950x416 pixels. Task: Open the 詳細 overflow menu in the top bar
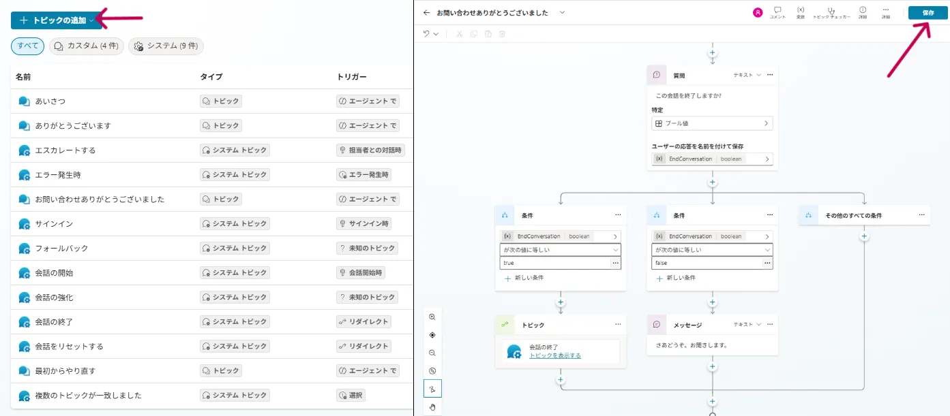[x=885, y=12]
